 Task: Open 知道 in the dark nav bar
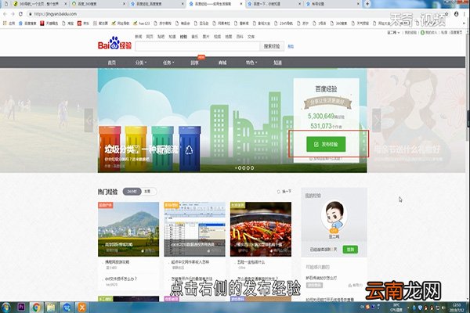click(277, 63)
